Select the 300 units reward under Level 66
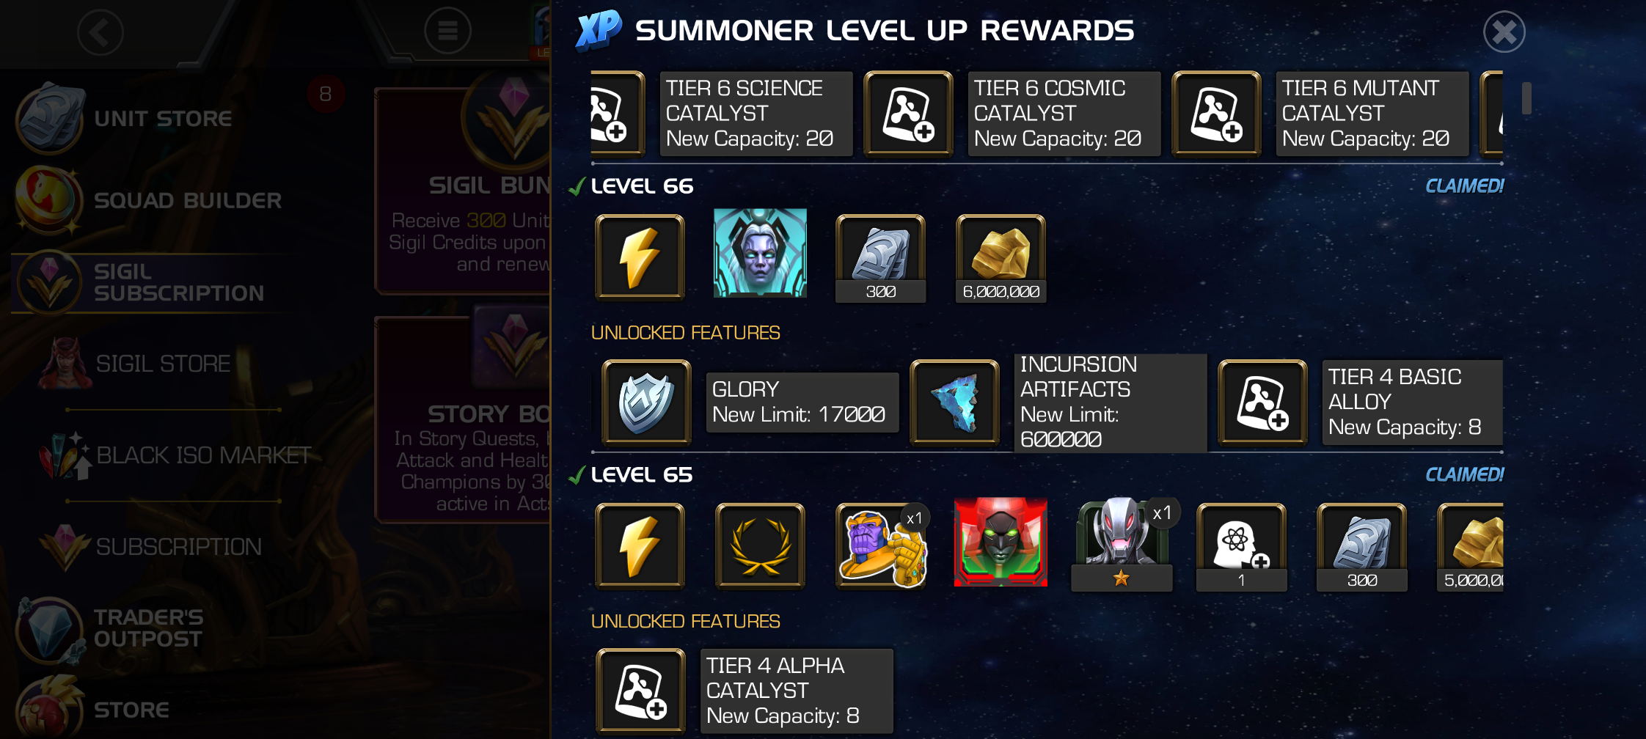1646x739 pixels. [880, 259]
